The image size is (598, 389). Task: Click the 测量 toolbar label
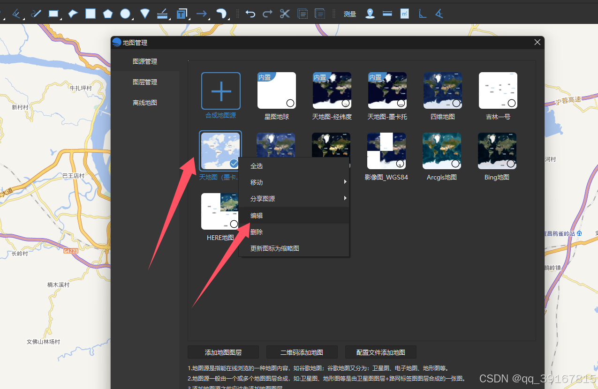point(350,14)
